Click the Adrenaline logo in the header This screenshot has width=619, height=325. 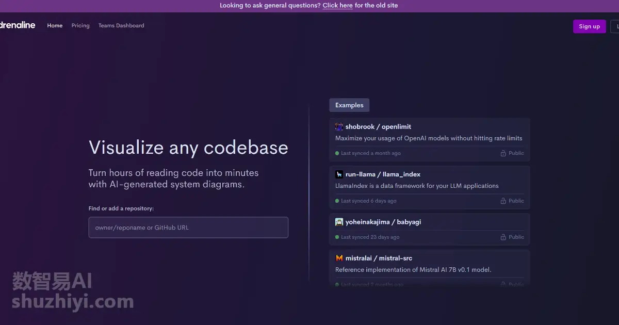[x=18, y=25]
